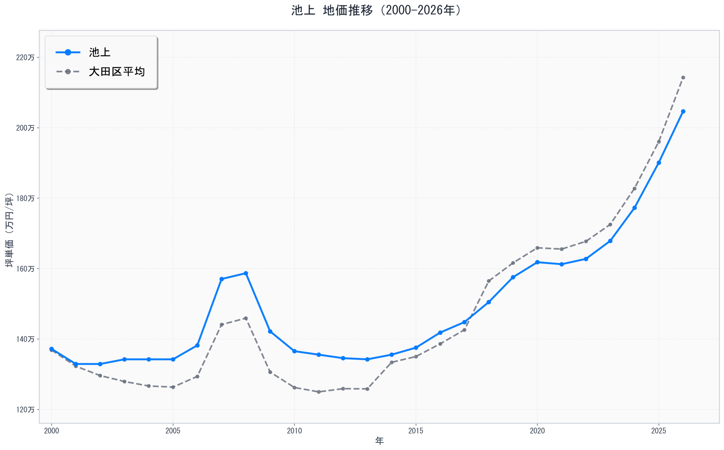Click the 160万 y-axis tick label

click(25, 269)
